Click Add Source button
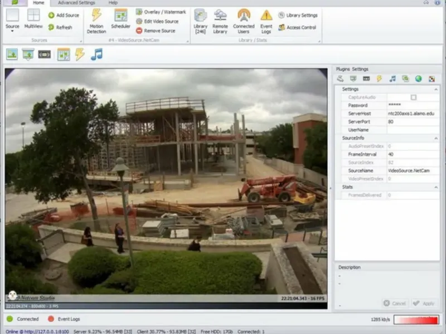446x334 pixels. 64,15
